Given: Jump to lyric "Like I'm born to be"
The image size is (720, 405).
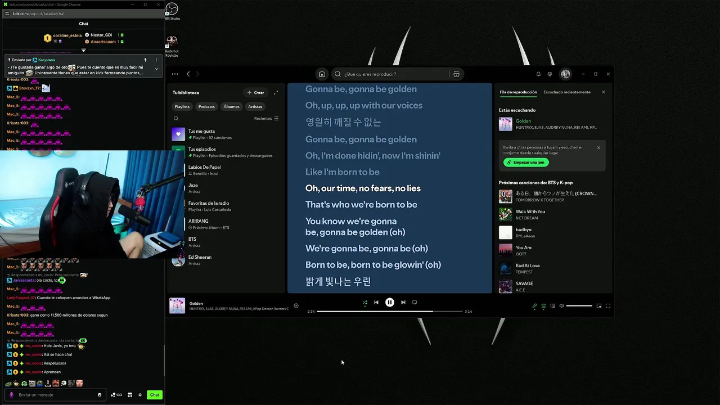Looking at the screenshot, I should point(343,172).
